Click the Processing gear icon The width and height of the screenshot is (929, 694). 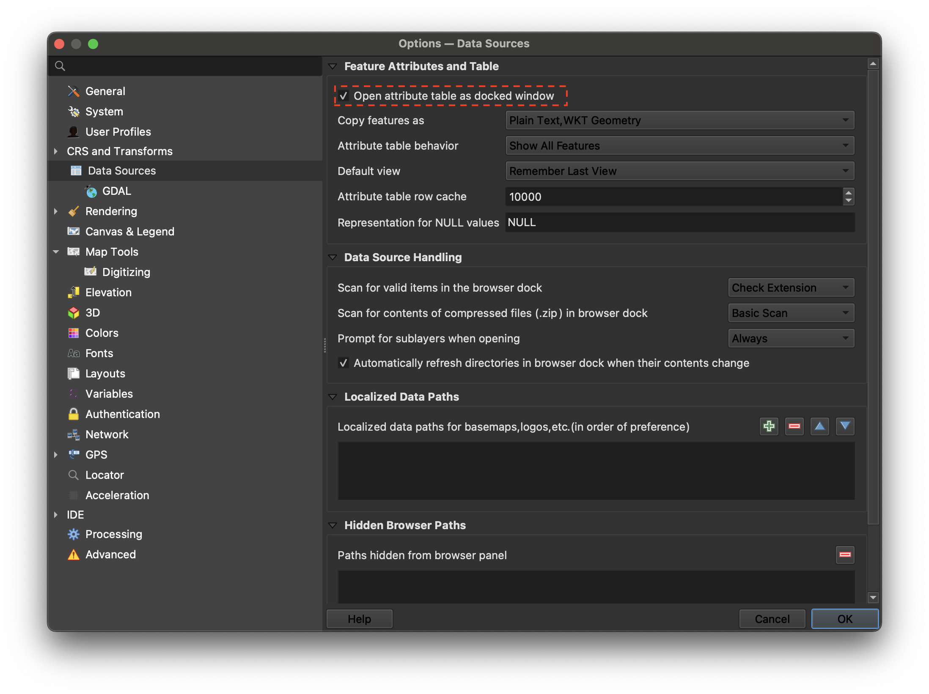pyautogui.click(x=74, y=534)
